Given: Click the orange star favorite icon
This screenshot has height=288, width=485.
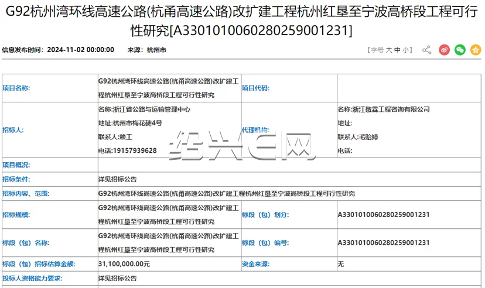Looking at the screenshot, I should point(476,50).
